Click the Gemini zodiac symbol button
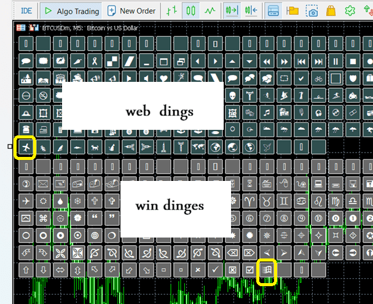Image resolution: width=373 pixels, height=304 pixels. pos(284,201)
